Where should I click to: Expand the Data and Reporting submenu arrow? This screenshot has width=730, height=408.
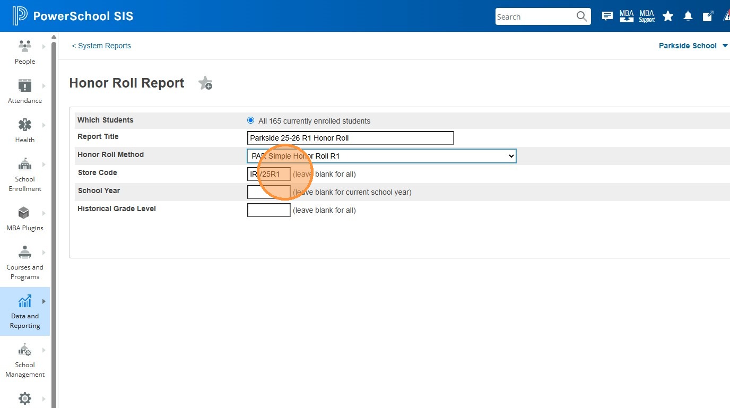pos(44,301)
